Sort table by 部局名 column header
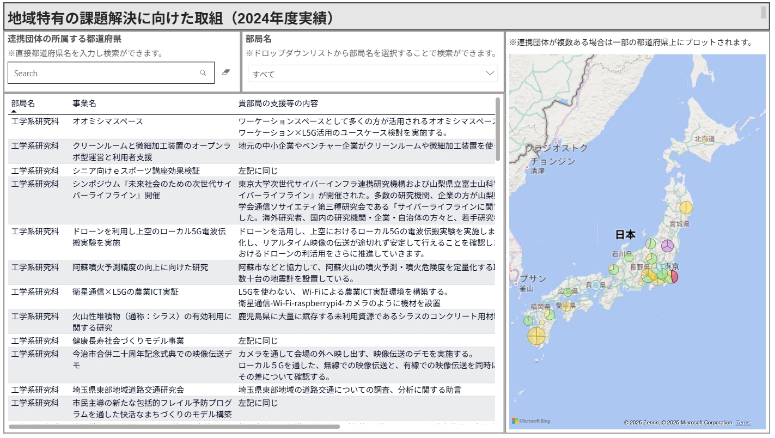The width and height of the screenshot is (775, 438). [23, 104]
